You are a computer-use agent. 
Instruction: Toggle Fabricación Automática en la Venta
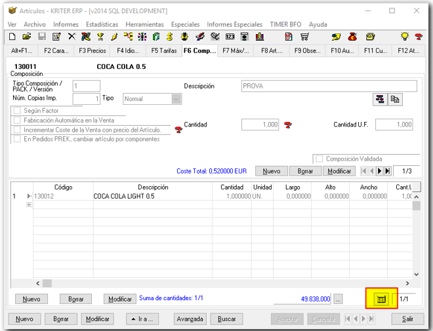[17, 120]
